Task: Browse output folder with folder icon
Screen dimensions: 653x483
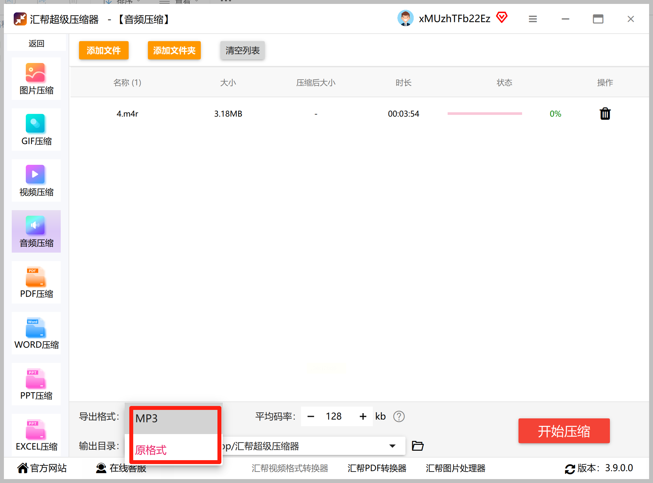Action: coord(418,446)
